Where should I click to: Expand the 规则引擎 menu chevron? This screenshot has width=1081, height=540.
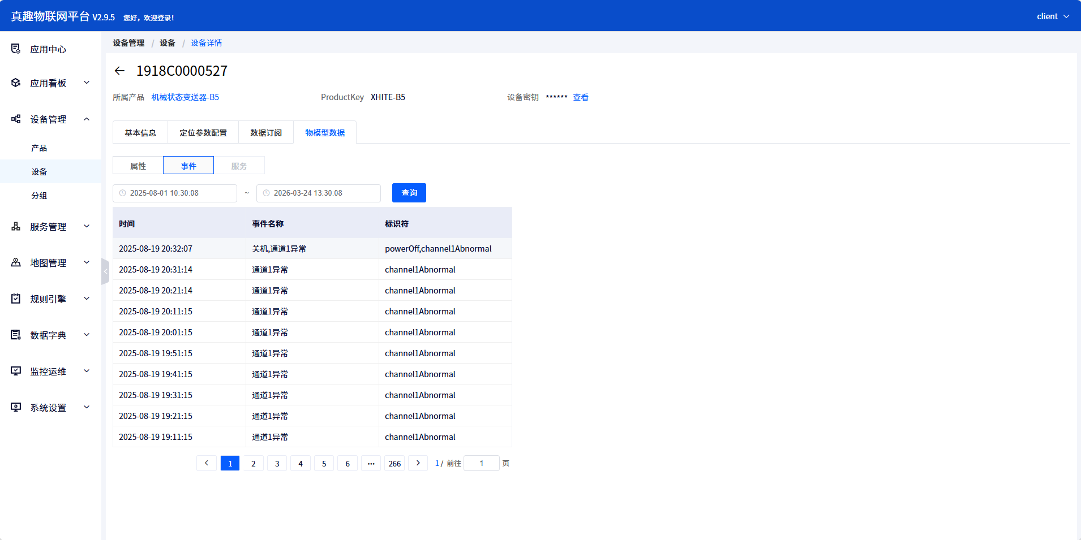click(x=87, y=299)
